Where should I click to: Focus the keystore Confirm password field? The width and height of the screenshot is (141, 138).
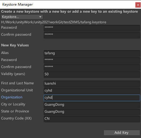92,35
